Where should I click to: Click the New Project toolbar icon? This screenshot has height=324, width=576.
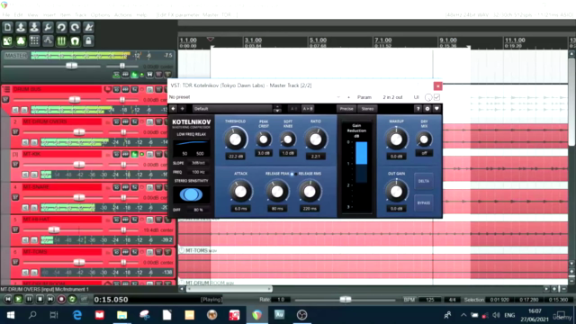(x=7, y=27)
